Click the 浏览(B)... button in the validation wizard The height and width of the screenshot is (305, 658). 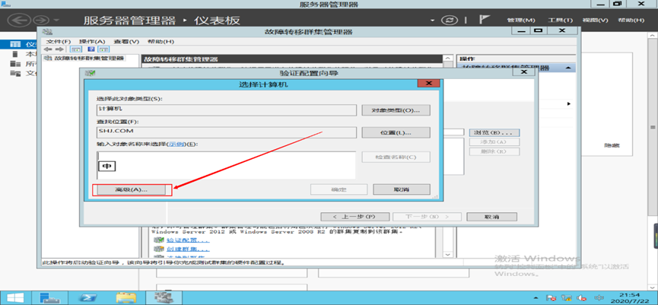pos(494,132)
